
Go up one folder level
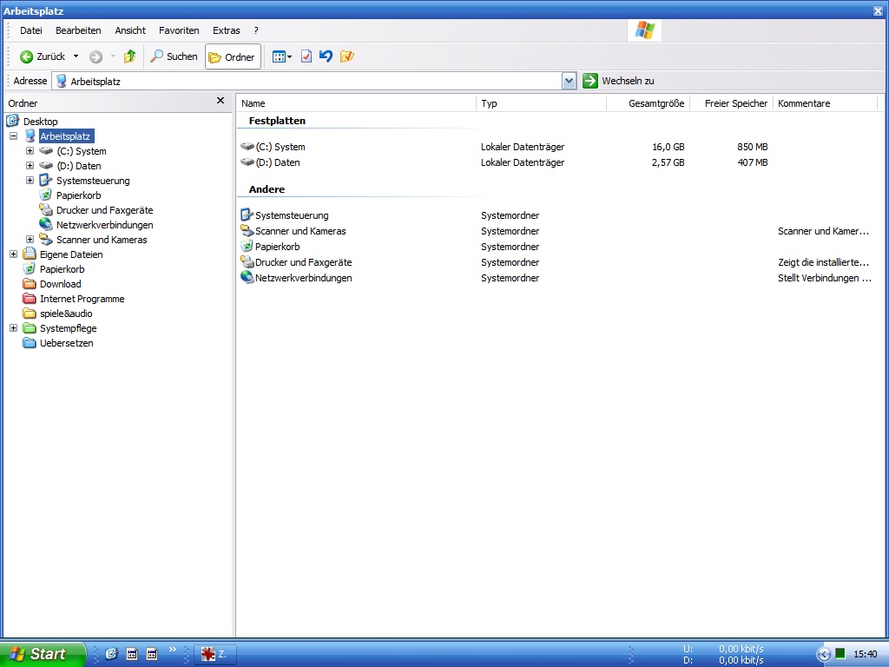(x=130, y=56)
